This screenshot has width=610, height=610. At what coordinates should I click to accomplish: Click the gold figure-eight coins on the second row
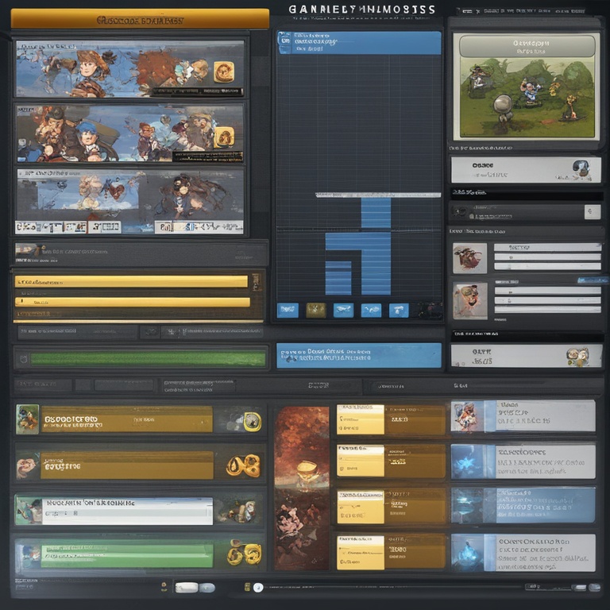243,465
